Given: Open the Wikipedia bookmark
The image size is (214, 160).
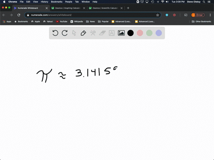Looking at the screenshot, I should [x=77, y=21].
